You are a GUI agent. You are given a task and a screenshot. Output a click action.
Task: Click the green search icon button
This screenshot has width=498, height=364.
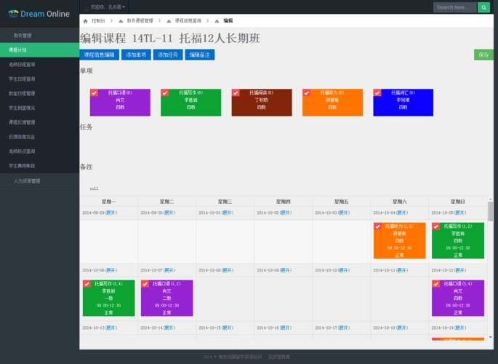(483, 7)
